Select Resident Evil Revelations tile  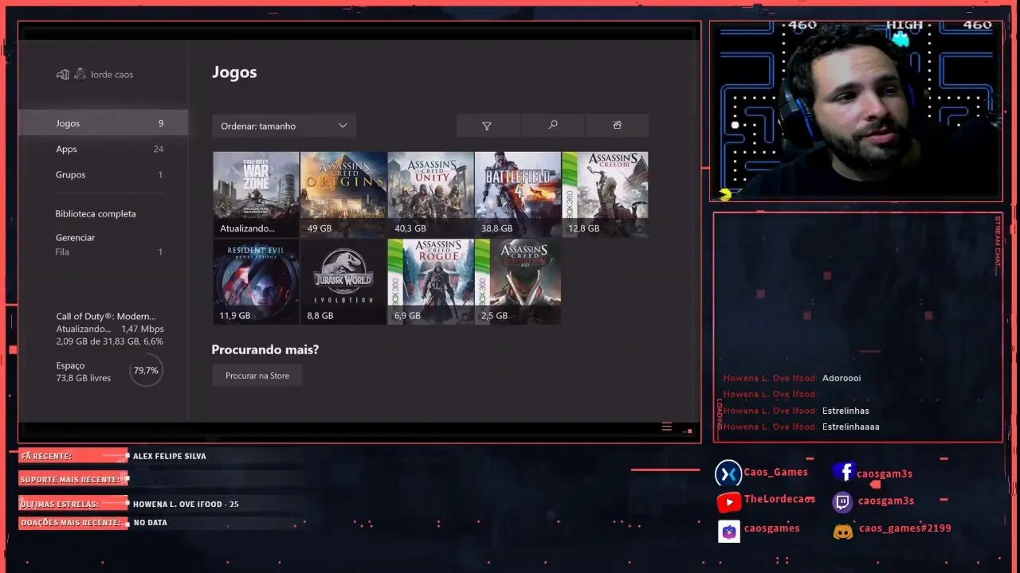[x=256, y=282]
